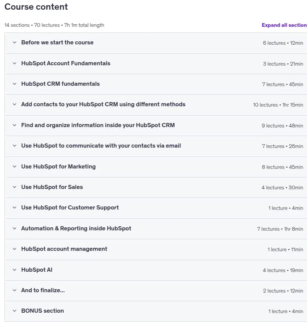Open the 'BONUS section' title

(x=42, y=311)
